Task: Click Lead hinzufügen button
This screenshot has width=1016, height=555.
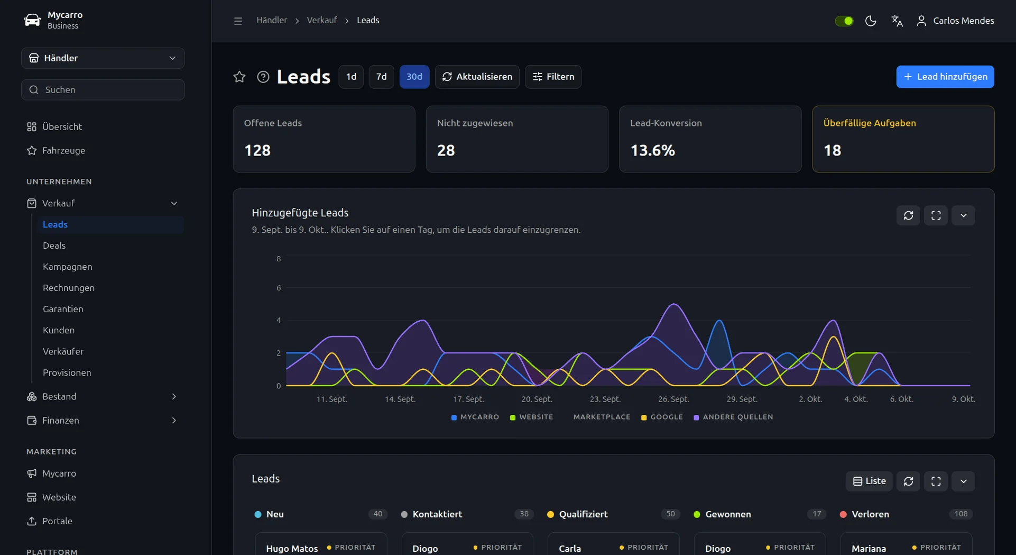Action: click(x=945, y=77)
